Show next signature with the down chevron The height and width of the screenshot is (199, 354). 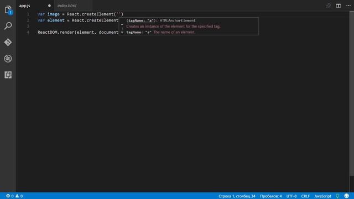tap(122, 32)
